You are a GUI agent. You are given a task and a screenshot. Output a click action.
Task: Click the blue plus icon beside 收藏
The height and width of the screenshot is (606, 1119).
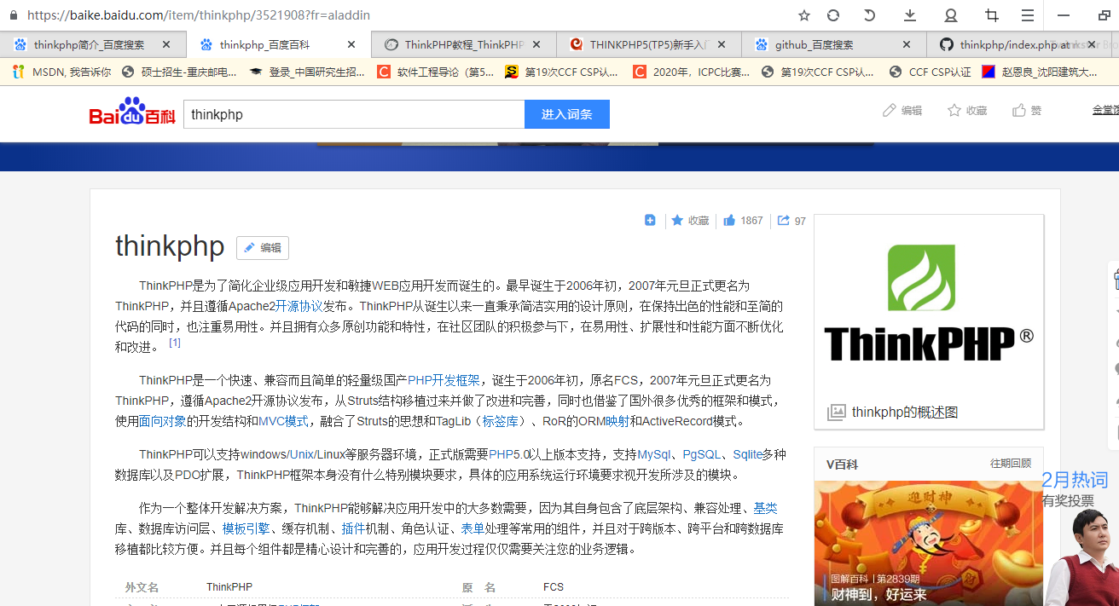pos(650,221)
